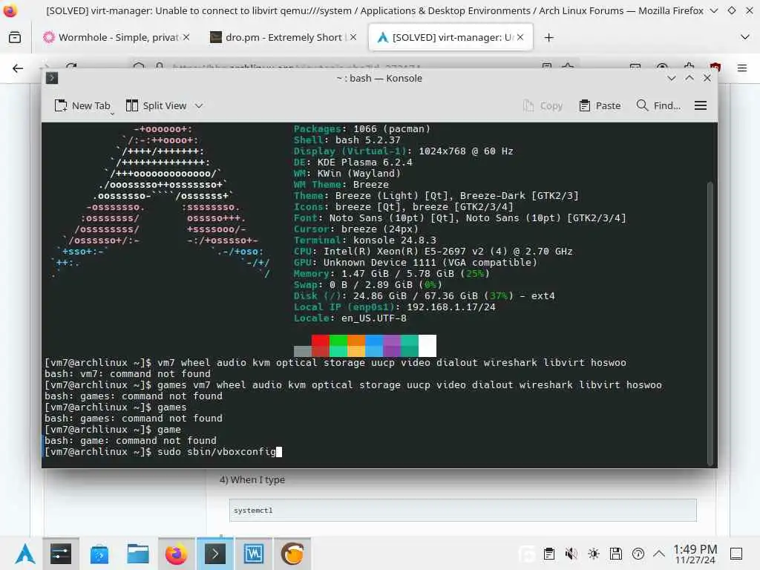Open brightness tray icon

(593, 554)
